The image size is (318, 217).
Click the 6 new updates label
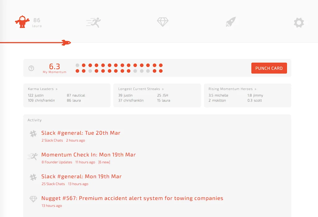(104, 162)
